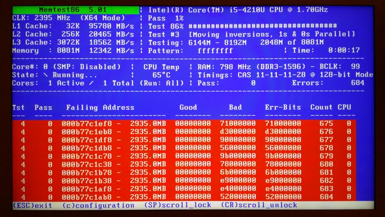The width and height of the screenshot is (385, 217).
Task: Click the Memtest86 5.01 title banner
Action: [76, 10]
